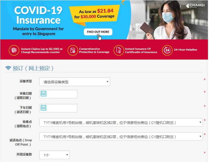The image size is (209, 162).
Task: Open the 设备类型 dropdown
Action: [75, 82]
